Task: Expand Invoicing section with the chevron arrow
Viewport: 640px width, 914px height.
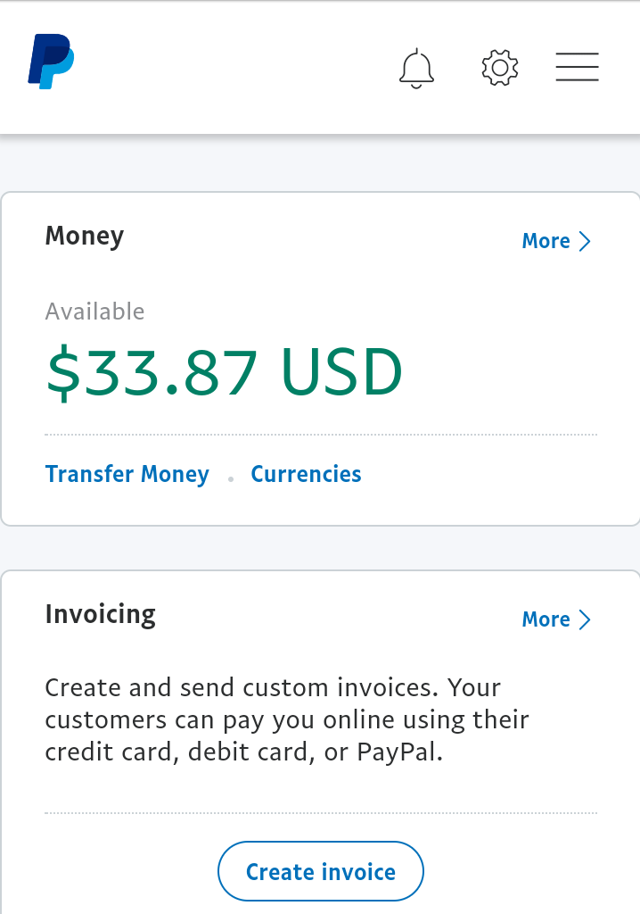Action: coord(585,619)
